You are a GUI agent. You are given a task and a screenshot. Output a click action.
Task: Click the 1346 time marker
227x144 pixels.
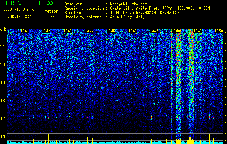(x=132, y=31)
